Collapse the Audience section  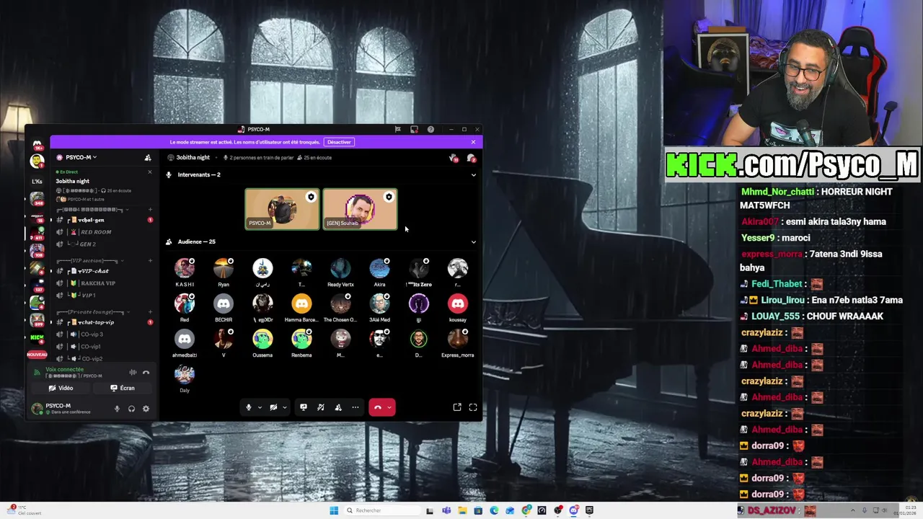coord(474,241)
